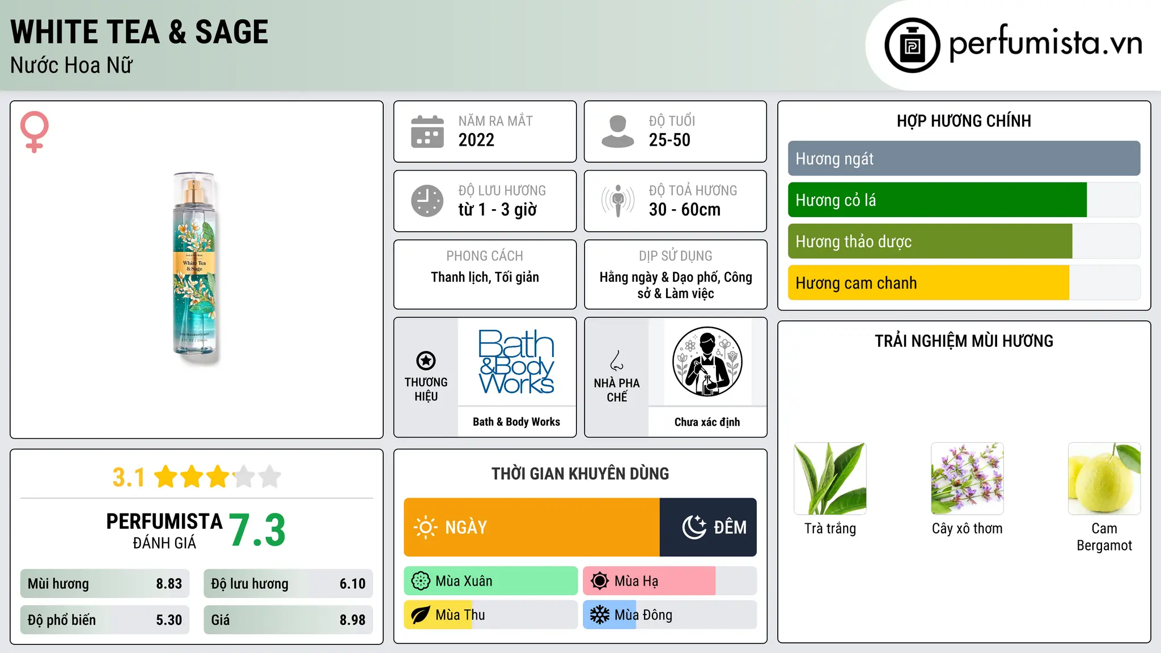
Task: Select the Hương ngát accord bar
Action: coord(964,159)
